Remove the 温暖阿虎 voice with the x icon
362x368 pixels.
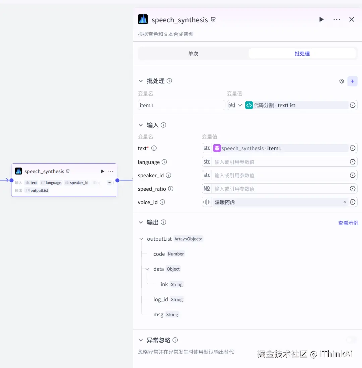click(x=345, y=202)
